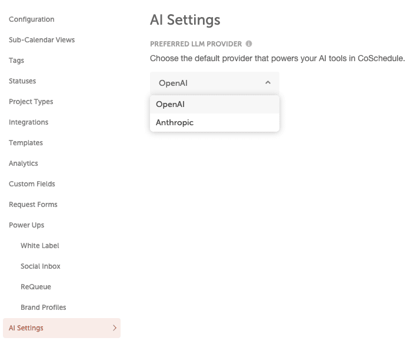Screen dimensions: 410x351
Task: Click the AI Settings page heading
Action: click(x=185, y=20)
